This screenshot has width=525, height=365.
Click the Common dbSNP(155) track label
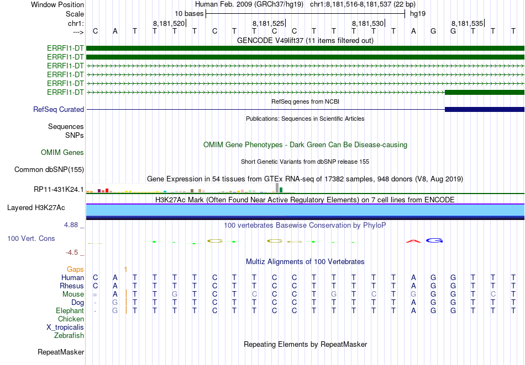click(49, 169)
